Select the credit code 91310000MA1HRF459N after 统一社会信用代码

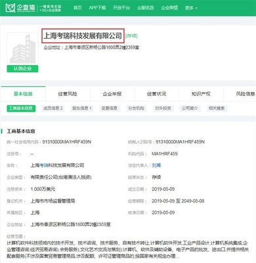pyautogui.click(x=67, y=142)
